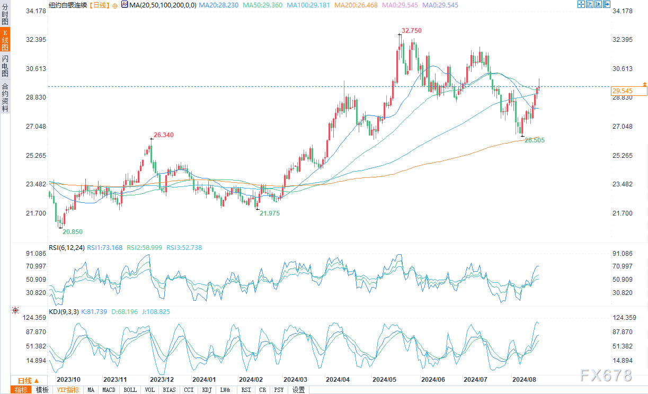Click the 2024/08 date on time axis

click(524, 380)
